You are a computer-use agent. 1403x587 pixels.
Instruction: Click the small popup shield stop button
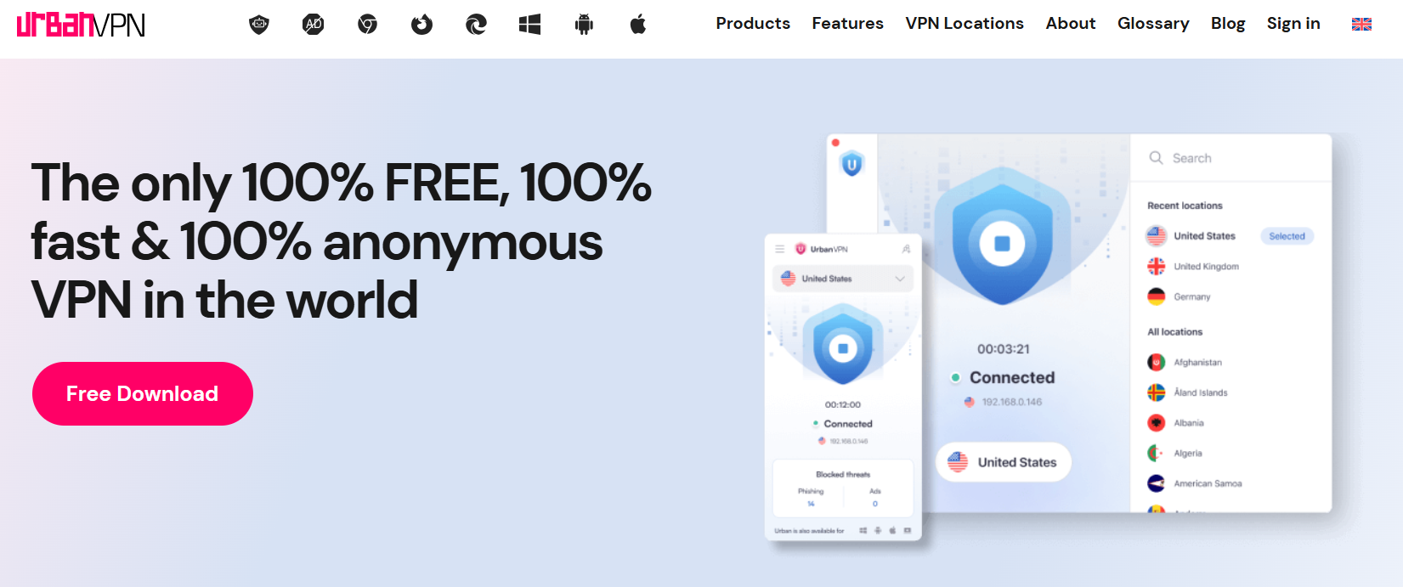point(843,348)
